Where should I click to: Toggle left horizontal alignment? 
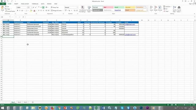pyautogui.click(x=39, y=11)
